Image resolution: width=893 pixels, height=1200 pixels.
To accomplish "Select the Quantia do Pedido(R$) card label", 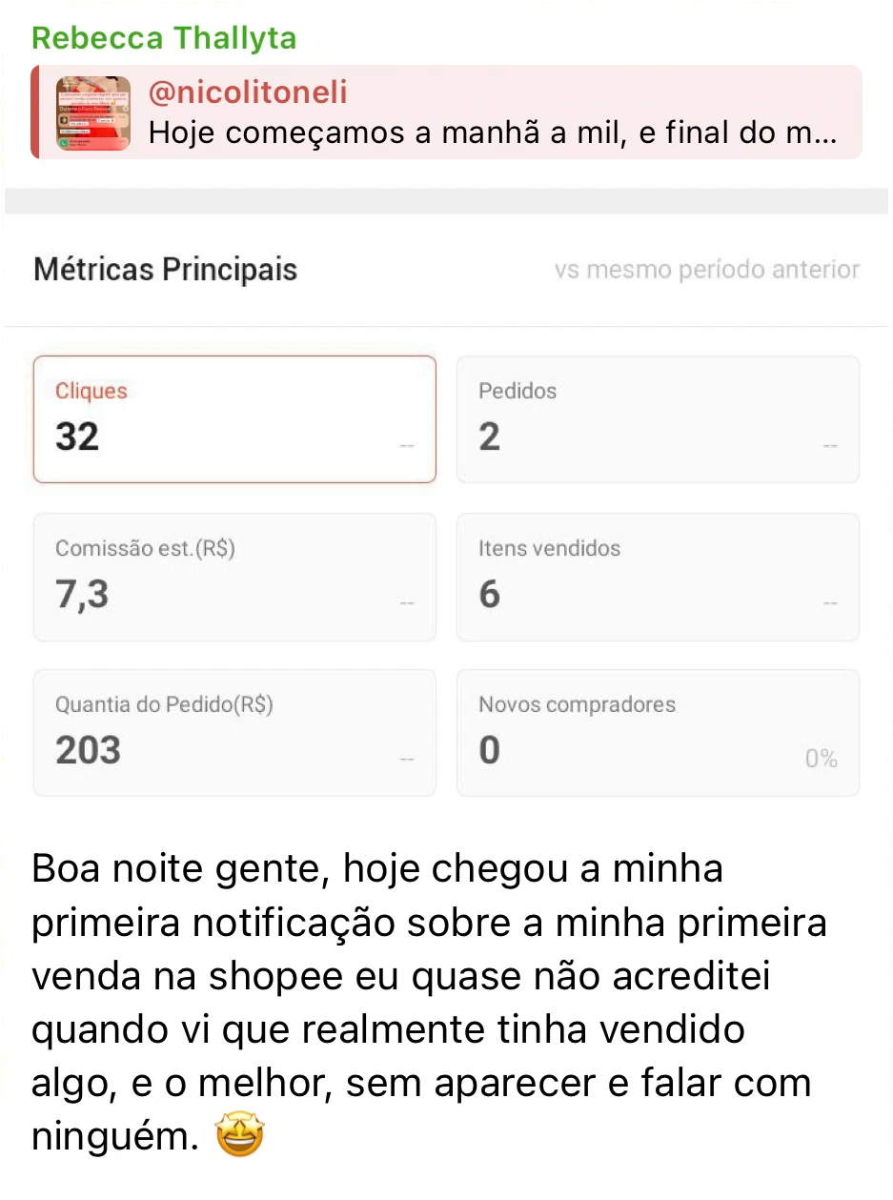I will click(x=164, y=704).
